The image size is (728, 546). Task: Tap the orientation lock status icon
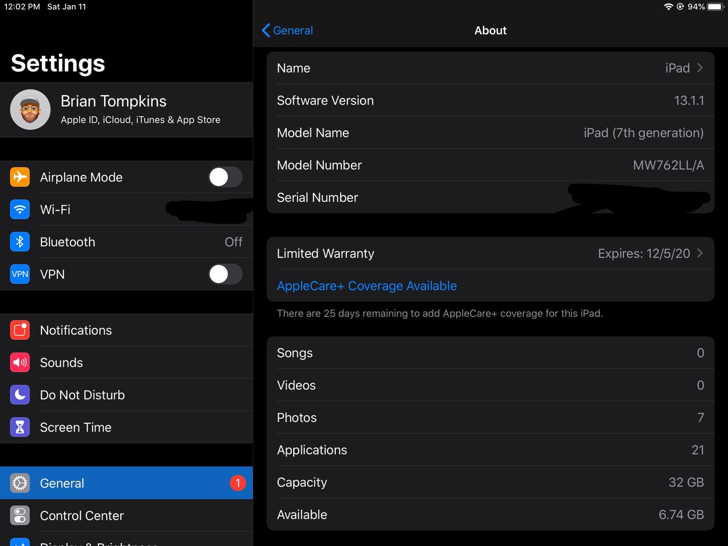[680, 7]
